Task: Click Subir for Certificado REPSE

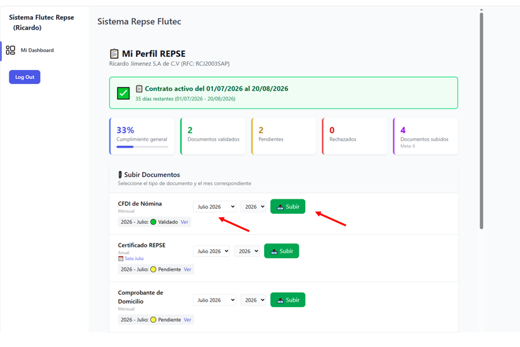Action: click(x=282, y=251)
